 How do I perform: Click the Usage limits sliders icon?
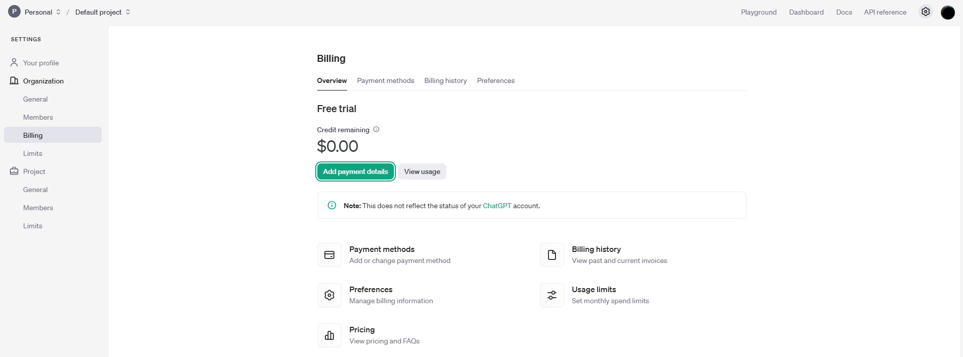[x=552, y=295]
